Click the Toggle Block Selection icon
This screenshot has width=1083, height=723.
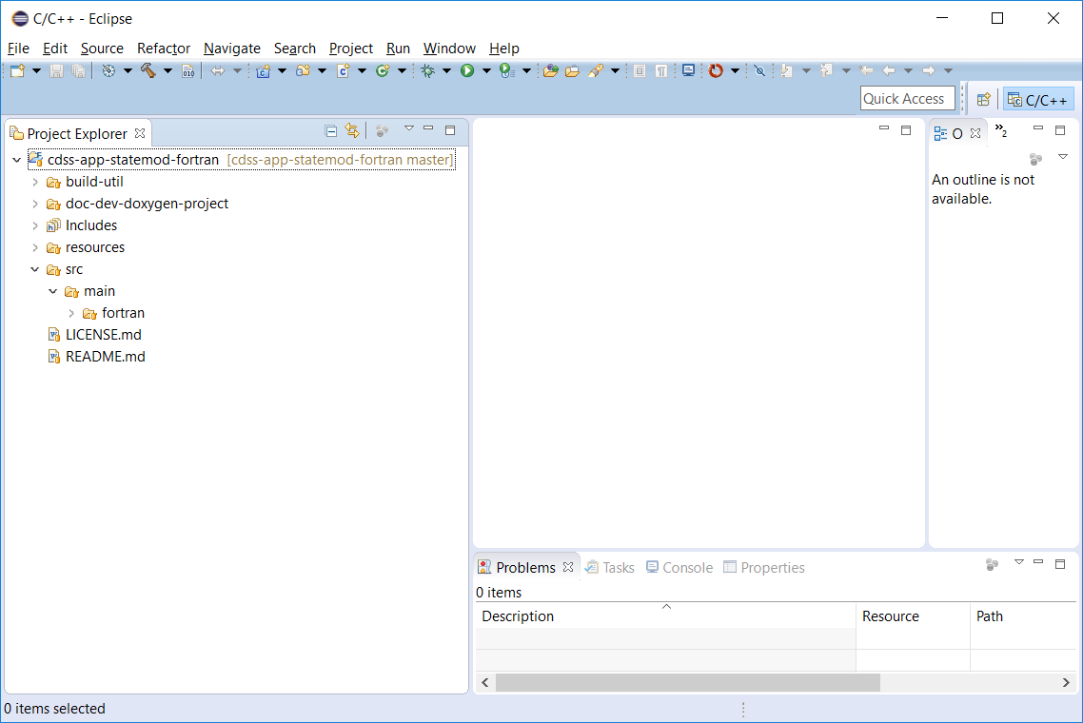point(640,70)
